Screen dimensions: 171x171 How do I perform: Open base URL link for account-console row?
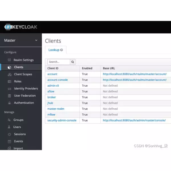(135, 80)
